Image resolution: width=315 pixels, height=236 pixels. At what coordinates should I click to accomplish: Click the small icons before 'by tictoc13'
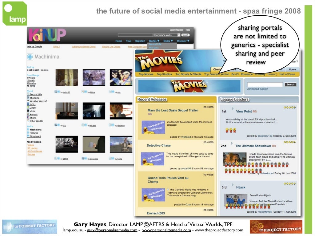(x=57, y=92)
